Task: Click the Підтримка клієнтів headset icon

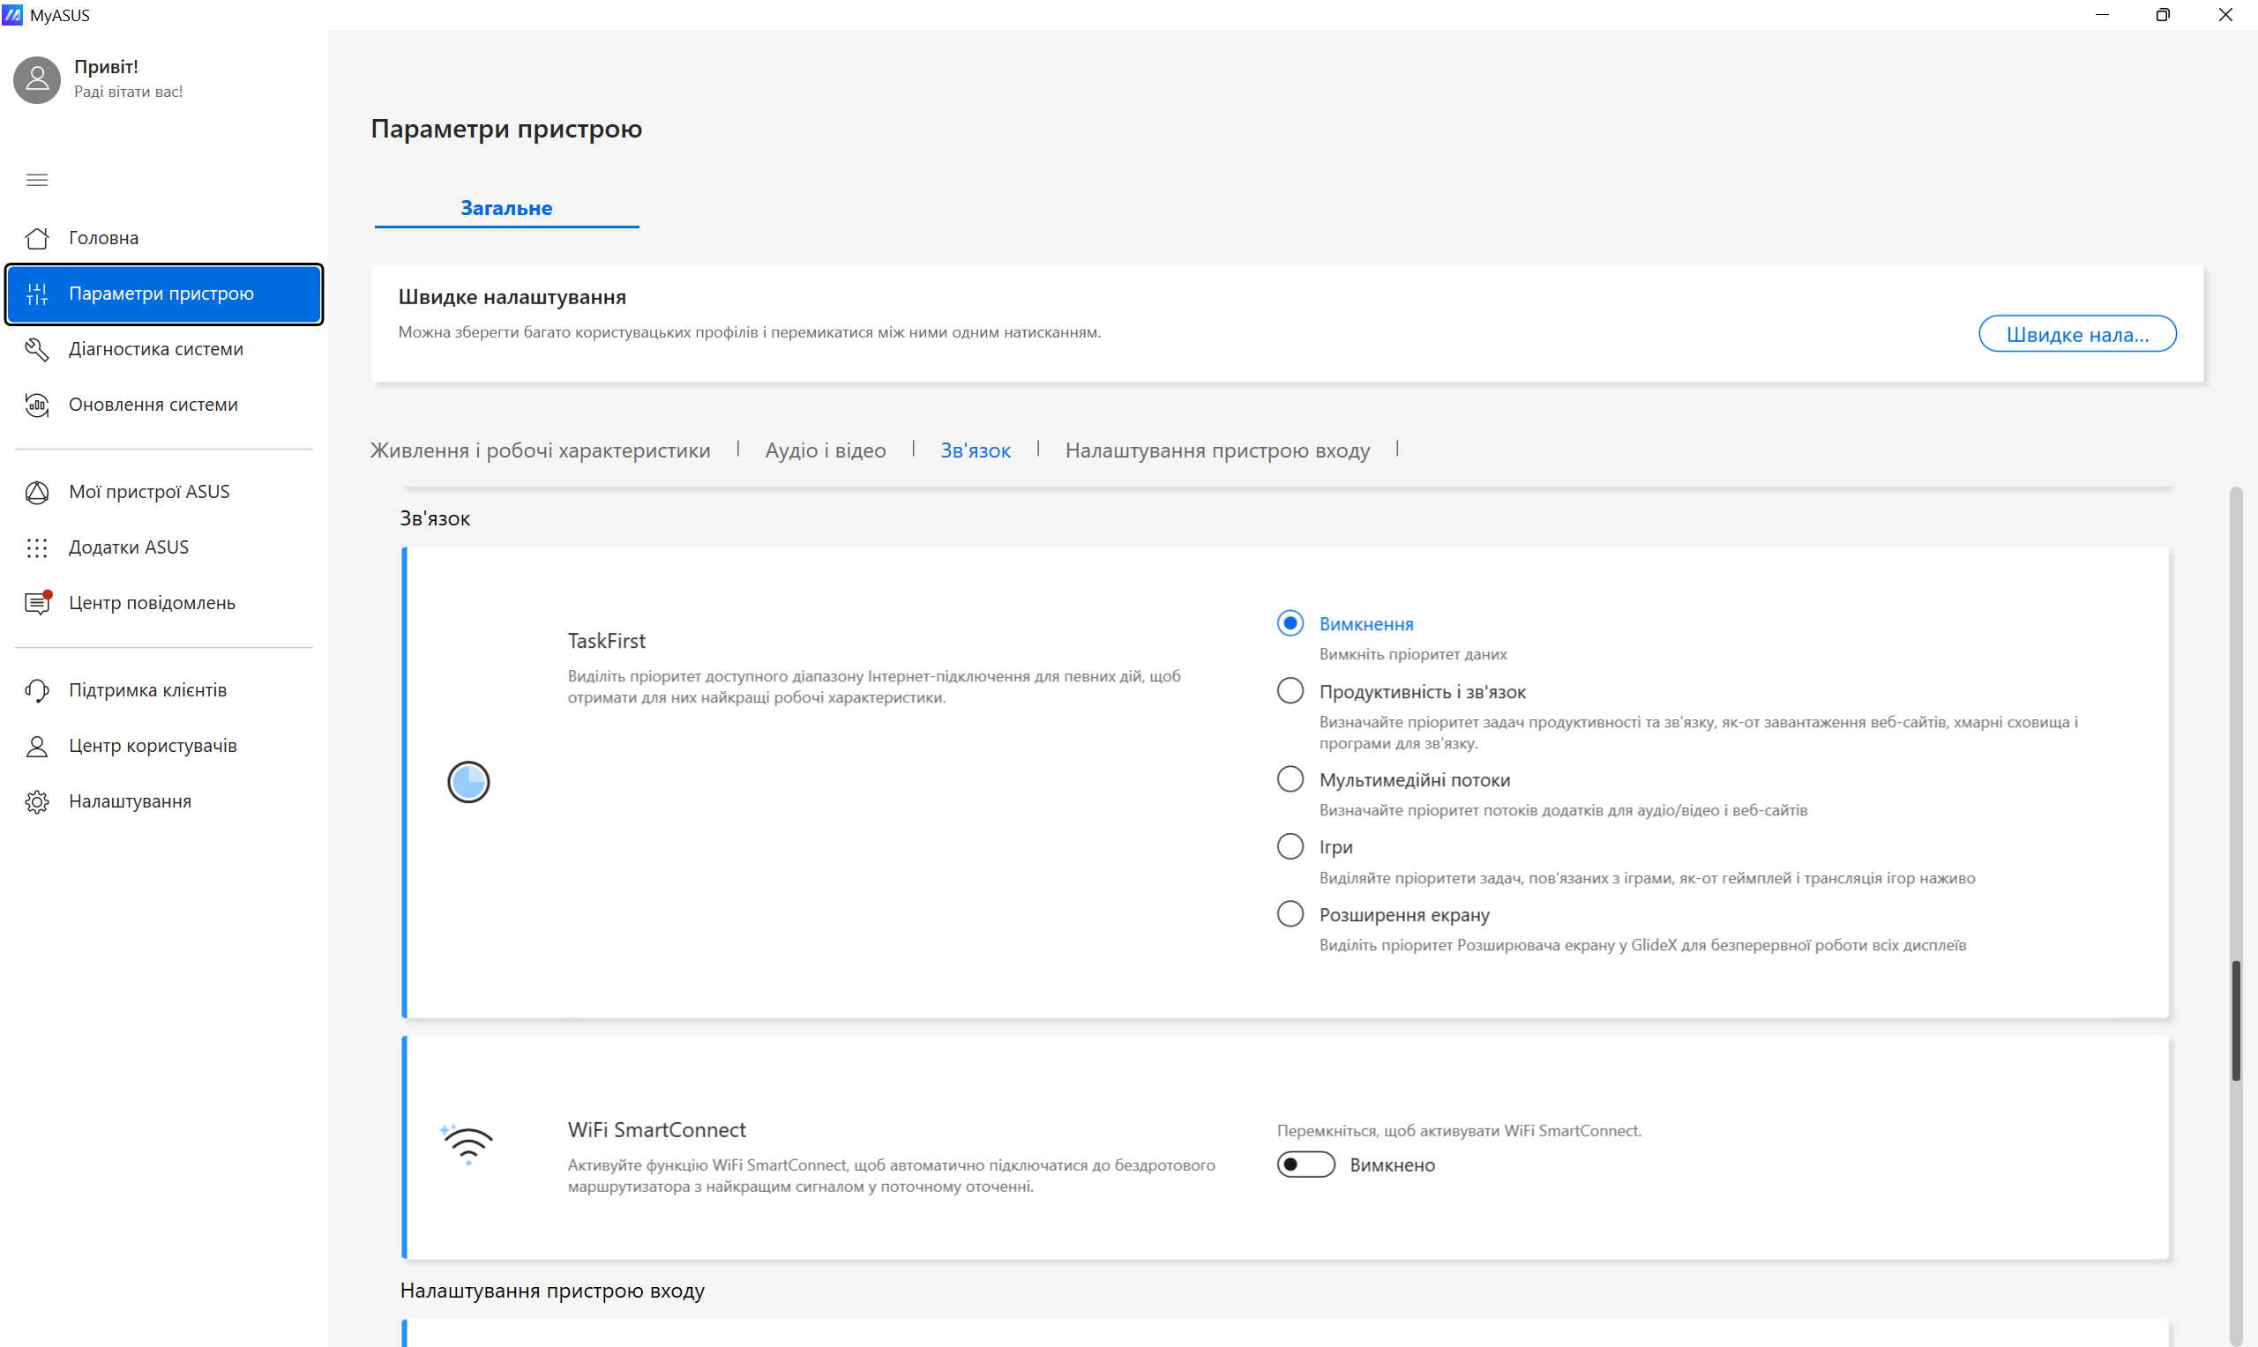Action: coord(36,691)
